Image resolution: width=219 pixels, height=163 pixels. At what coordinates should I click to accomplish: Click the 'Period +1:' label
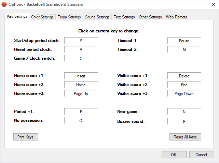click(24, 112)
